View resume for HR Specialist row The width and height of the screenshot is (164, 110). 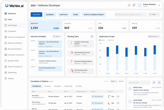click(98, 103)
